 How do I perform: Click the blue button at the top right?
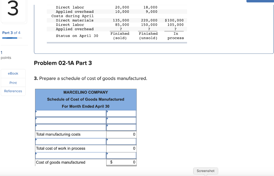261,1
